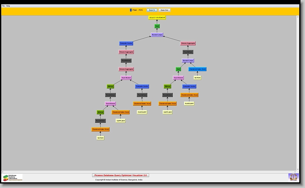Select the top green Sort node
305x188 pixels.
point(157,26)
